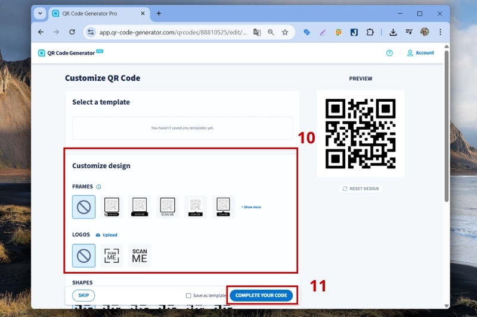Pick the second QR frame thumbnail

coord(140,207)
